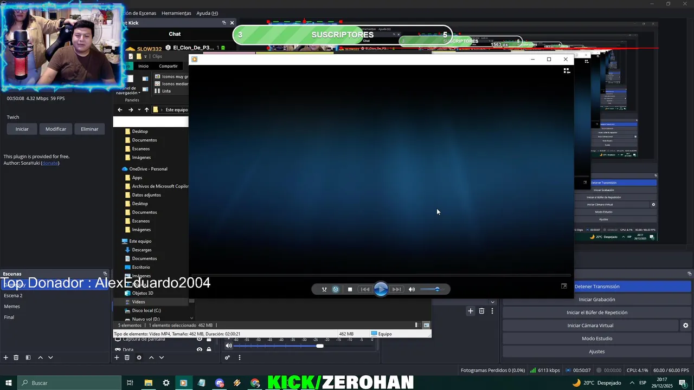Screen dimensions: 694x390
Task: Open Panel de navegación dropdown
Action: coord(127,90)
